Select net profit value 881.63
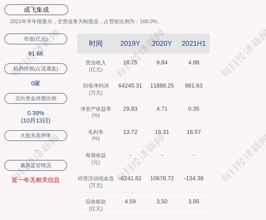This screenshot has width=266, height=220. pos(194,86)
